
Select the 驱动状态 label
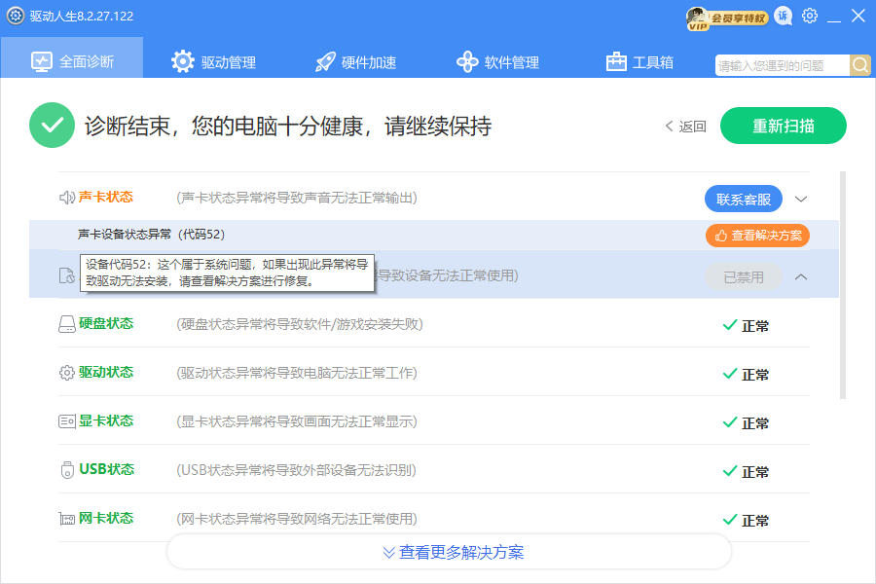pos(105,372)
